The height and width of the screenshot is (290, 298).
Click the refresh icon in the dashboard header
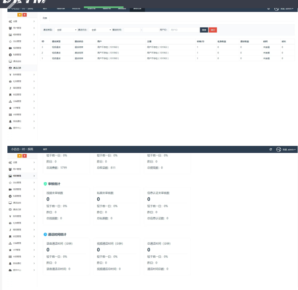click(271, 149)
